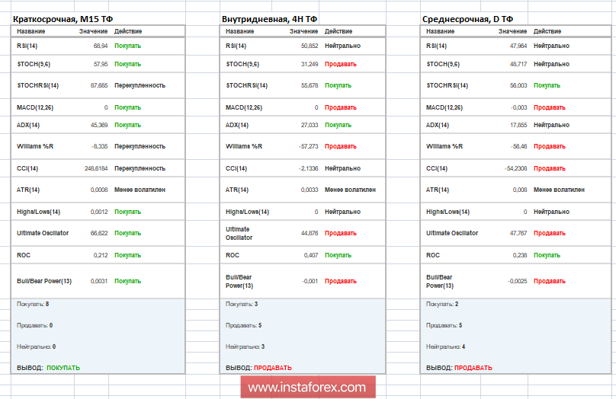Click 'Покупать: 8' summary in M15 table
The height and width of the screenshot is (399, 616).
point(33,304)
